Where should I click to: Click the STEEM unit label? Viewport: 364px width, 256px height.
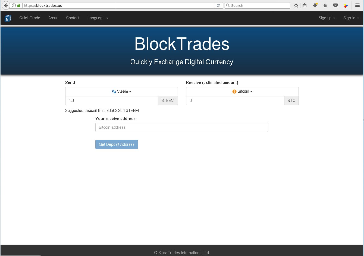[168, 101]
